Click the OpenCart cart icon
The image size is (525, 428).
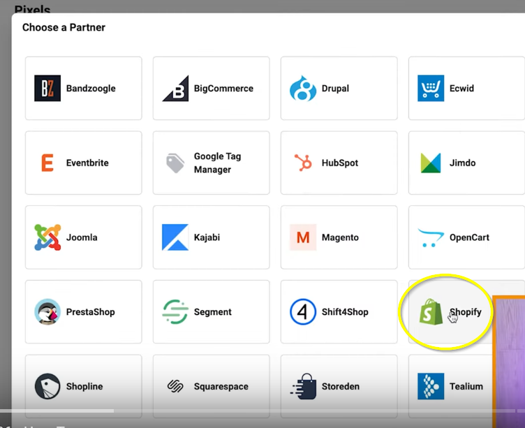431,237
